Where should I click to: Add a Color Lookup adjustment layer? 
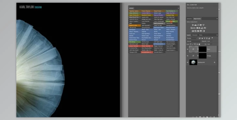(205, 28)
